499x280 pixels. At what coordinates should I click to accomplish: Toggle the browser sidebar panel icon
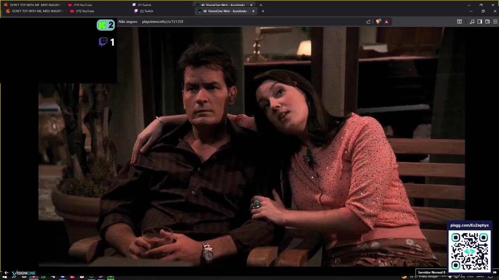click(x=480, y=22)
